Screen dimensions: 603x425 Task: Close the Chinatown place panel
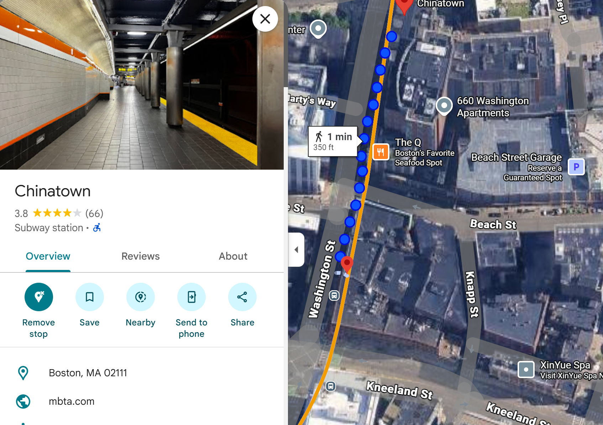coord(265,19)
